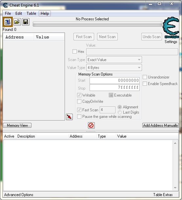Open the File menu

pos(8,13)
